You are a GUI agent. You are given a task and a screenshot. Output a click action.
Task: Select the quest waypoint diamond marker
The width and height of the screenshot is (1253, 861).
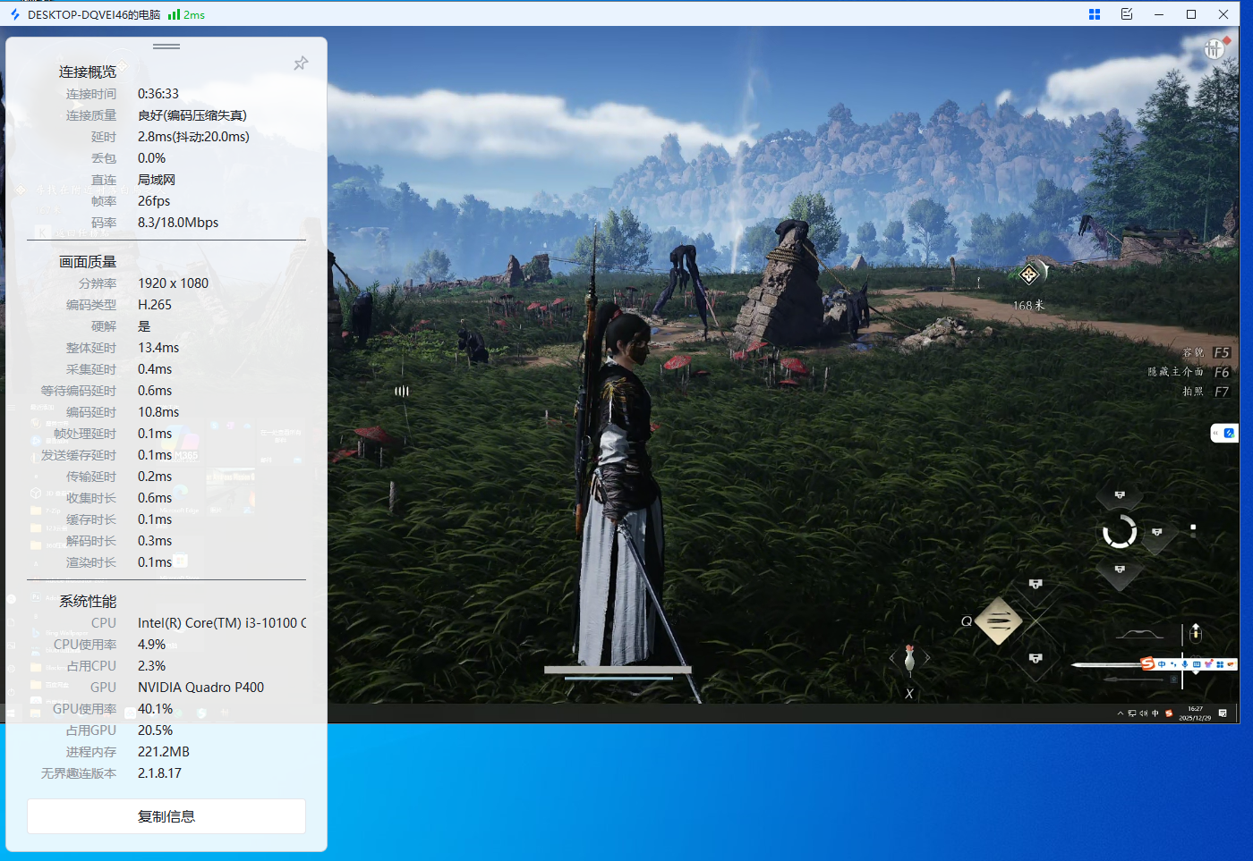click(x=1028, y=274)
